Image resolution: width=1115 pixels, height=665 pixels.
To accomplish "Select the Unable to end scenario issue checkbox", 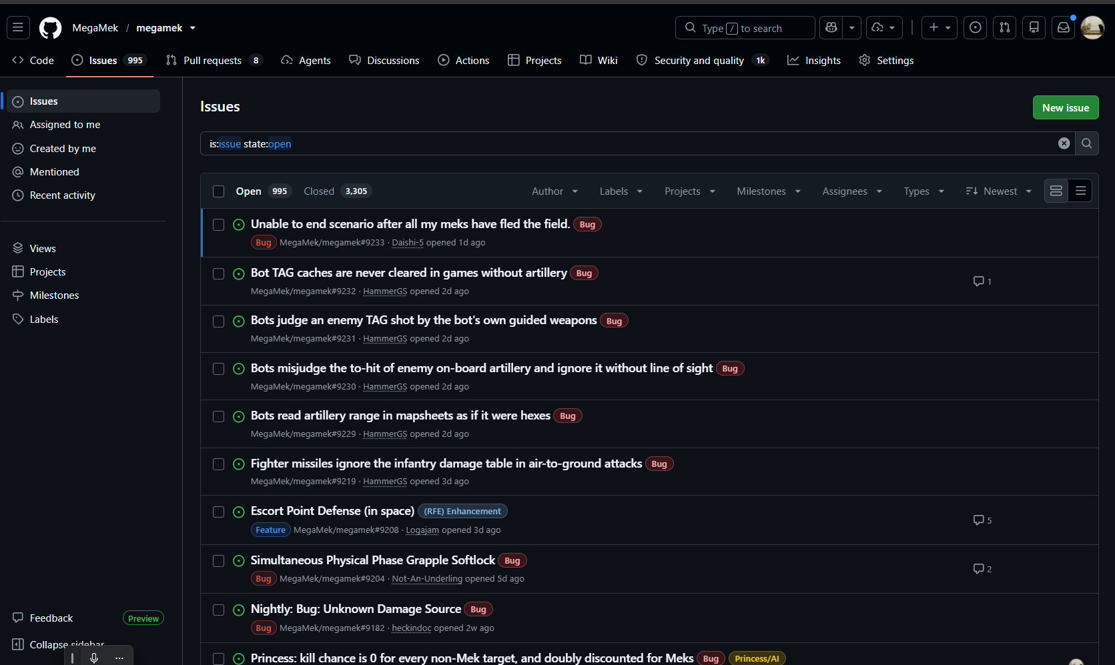I will pyautogui.click(x=218, y=225).
